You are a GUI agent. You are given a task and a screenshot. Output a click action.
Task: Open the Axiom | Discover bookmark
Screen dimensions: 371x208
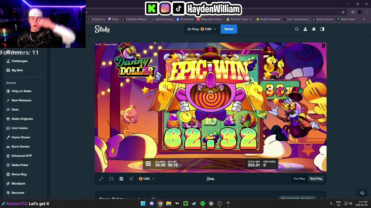pos(323,19)
